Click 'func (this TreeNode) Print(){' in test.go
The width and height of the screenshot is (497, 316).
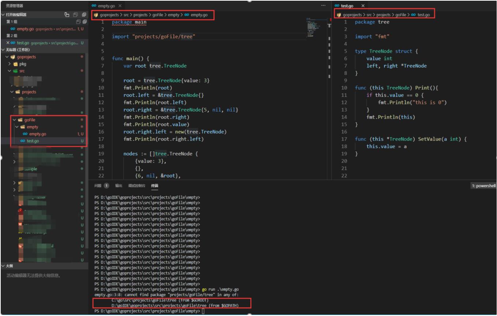point(397,88)
